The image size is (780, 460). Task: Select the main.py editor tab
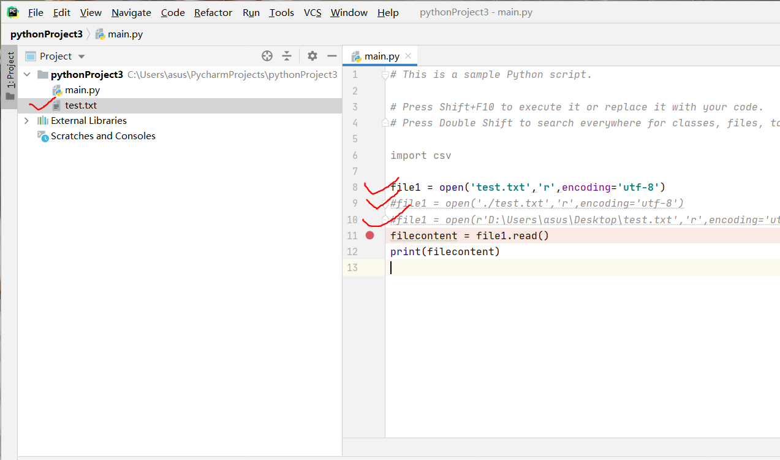pos(375,56)
